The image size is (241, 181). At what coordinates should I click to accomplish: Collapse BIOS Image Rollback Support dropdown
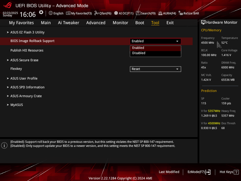[155, 41]
